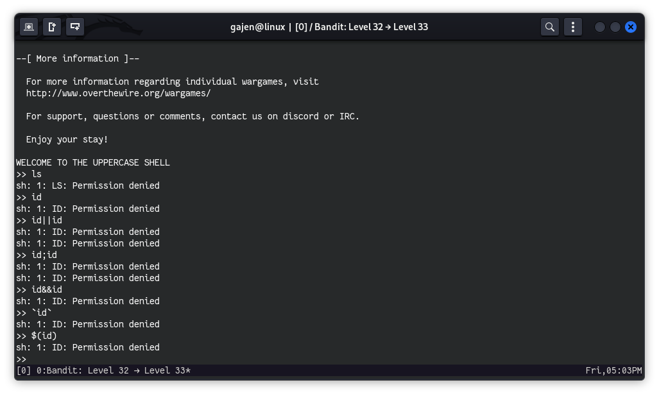This screenshot has height=396, width=659.
Task: Minimize the terminal window
Action: 600,27
